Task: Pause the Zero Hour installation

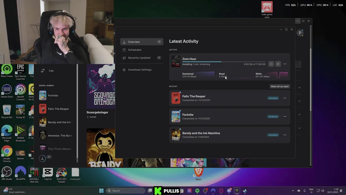Action: click(271, 64)
